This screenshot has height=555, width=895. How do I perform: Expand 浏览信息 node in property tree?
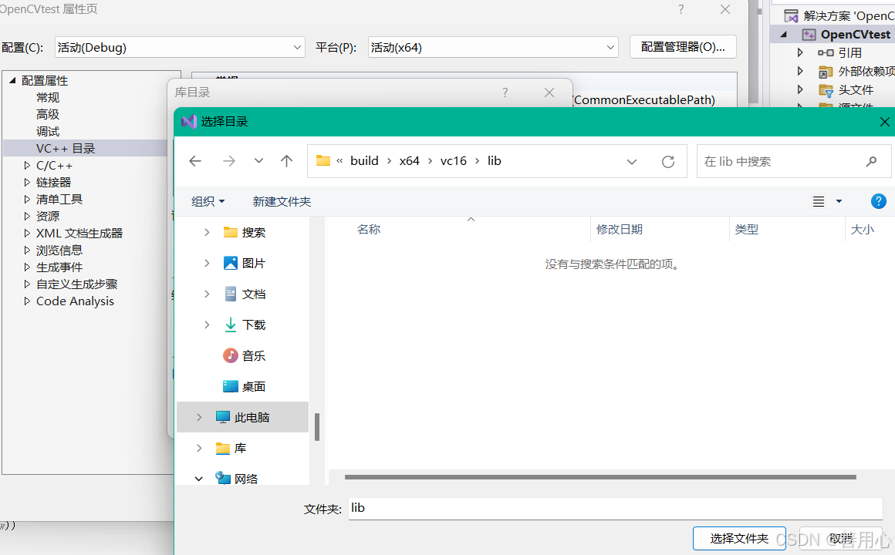click(x=26, y=250)
